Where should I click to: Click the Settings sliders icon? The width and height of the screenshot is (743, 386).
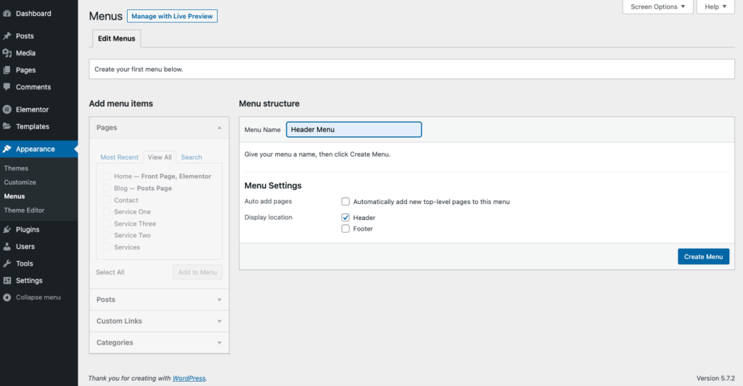pyautogui.click(x=7, y=281)
